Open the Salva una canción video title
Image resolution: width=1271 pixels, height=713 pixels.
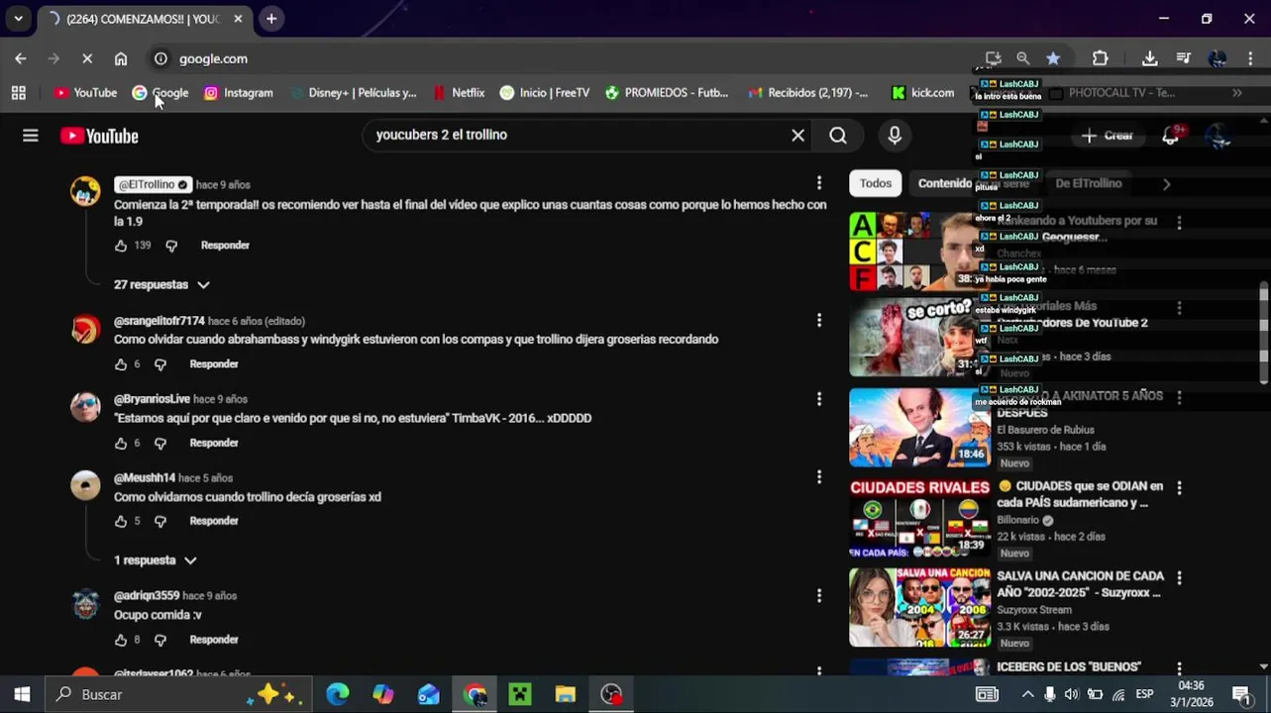point(1080,584)
